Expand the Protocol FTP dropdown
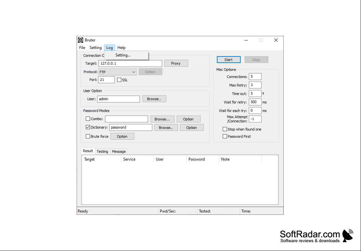 [x=117, y=72]
